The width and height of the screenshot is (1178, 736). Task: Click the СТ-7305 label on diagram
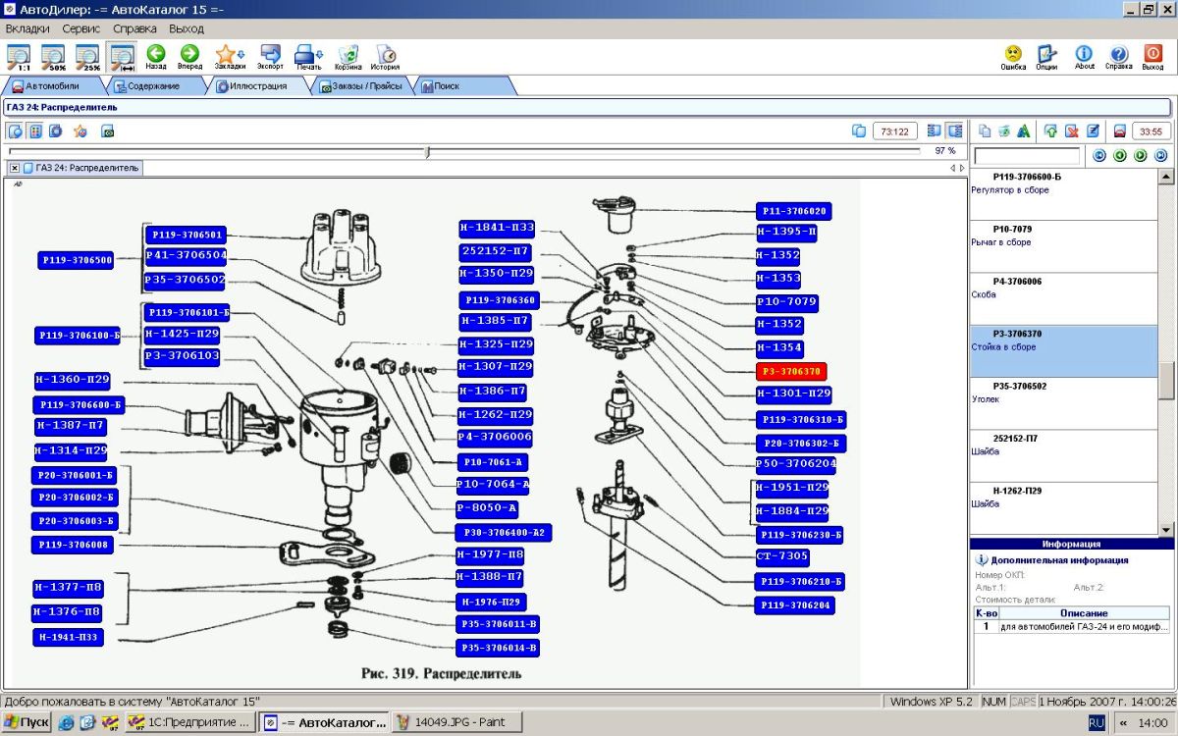[783, 556]
